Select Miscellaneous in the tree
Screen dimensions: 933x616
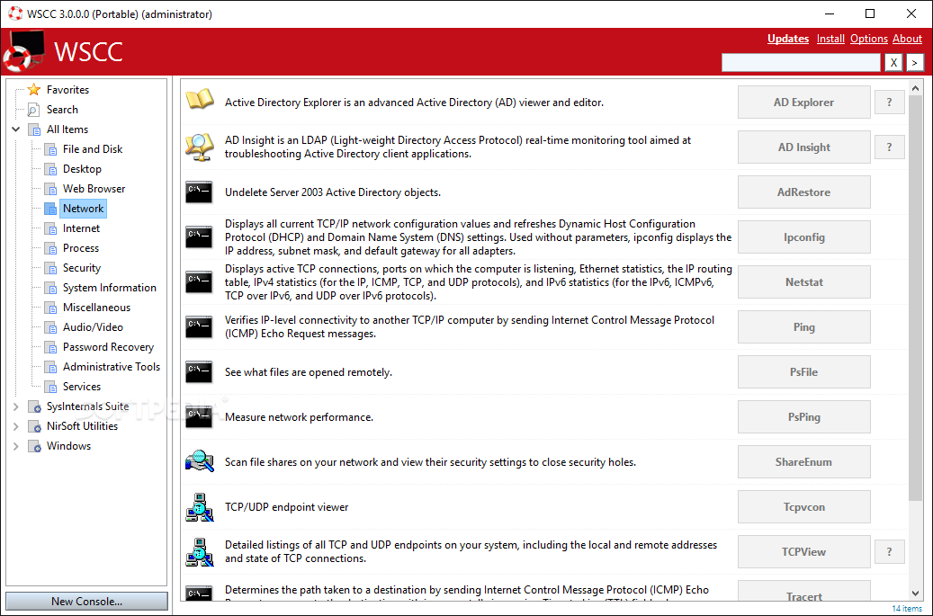pos(96,308)
